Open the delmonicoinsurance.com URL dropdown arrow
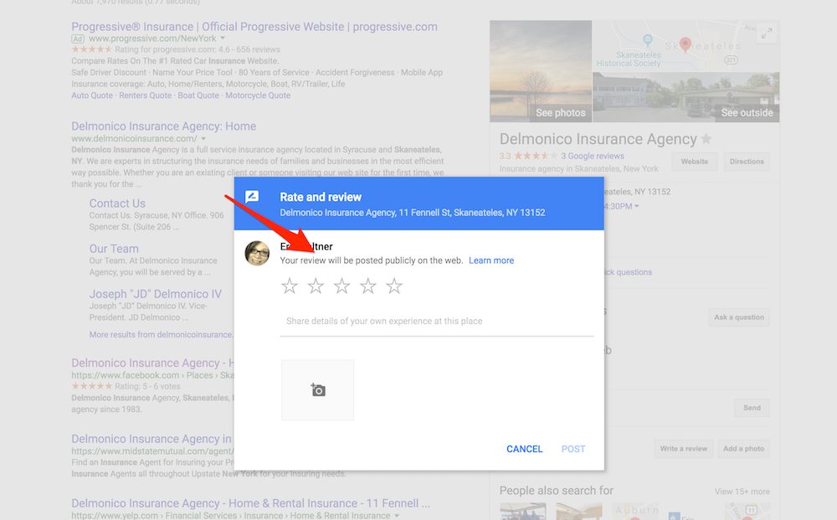 coord(203,138)
